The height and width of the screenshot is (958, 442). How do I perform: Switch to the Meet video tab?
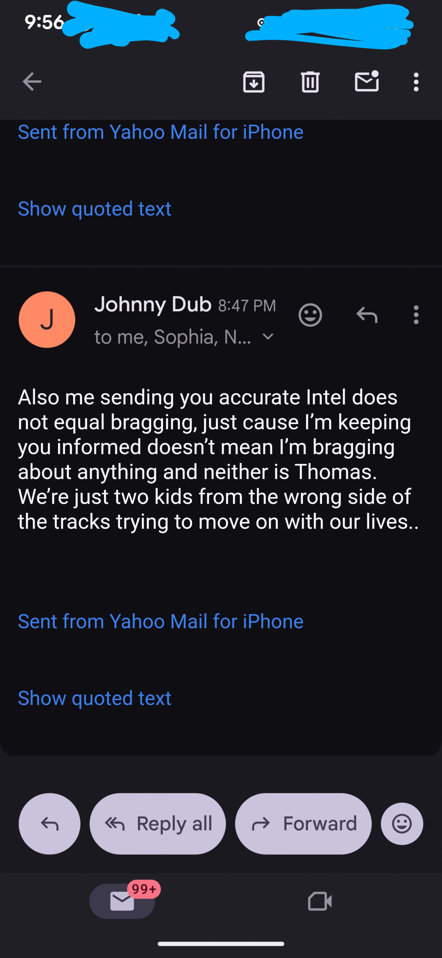tap(320, 901)
